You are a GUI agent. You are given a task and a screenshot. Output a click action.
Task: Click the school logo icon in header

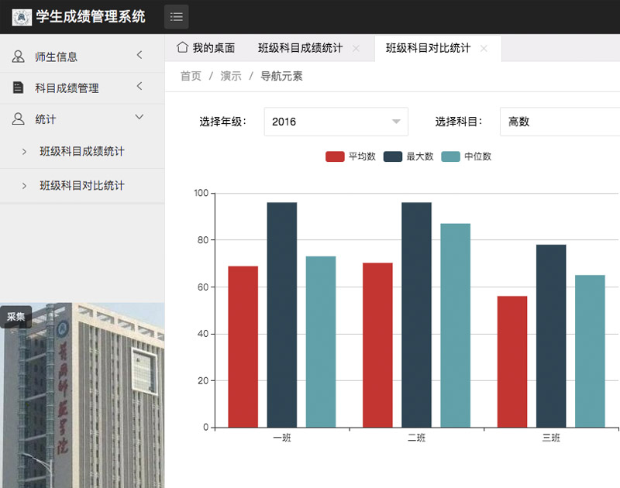point(22,17)
